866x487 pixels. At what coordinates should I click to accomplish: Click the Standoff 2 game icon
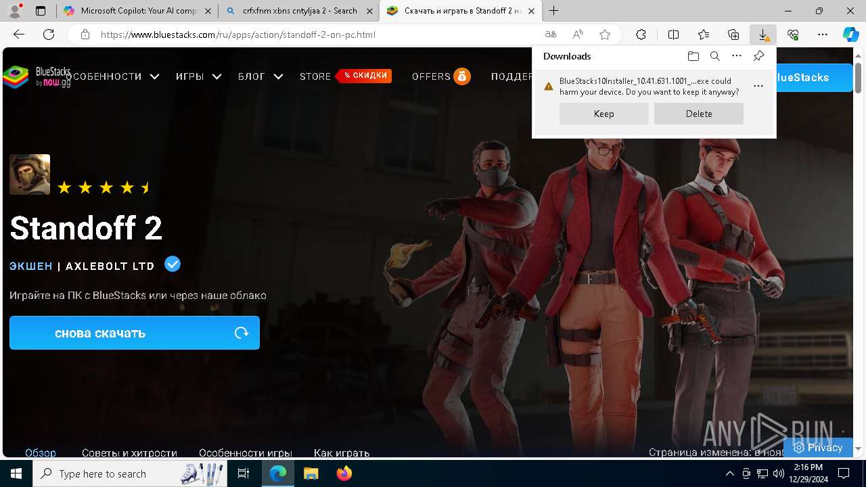pyautogui.click(x=30, y=175)
